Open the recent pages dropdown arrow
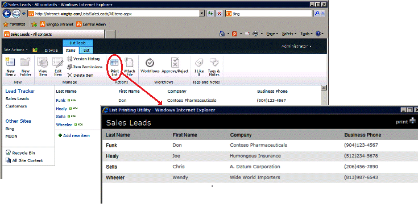The image size is (418, 207). click(24, 14)
